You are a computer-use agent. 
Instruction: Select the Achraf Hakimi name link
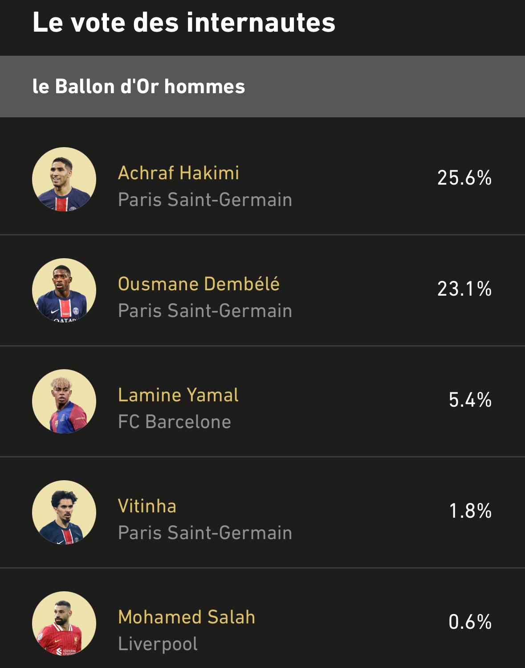[x=179, y=173]
